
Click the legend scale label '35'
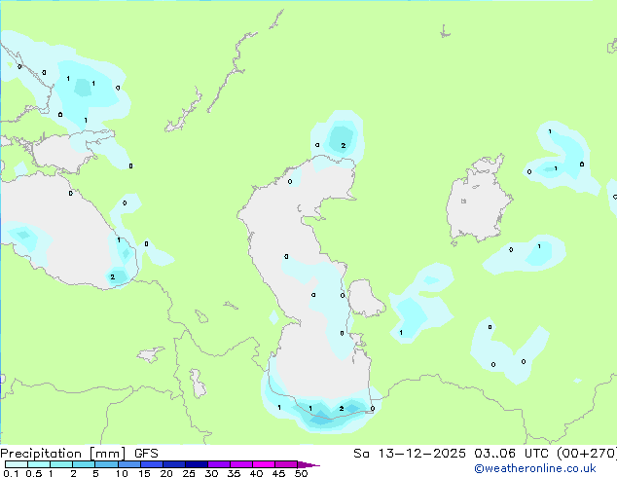(234, 473)
